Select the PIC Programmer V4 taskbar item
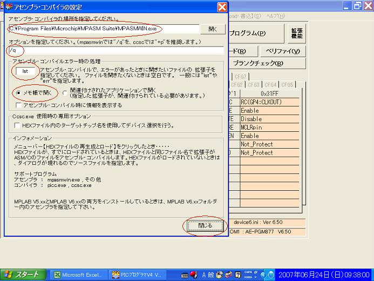This screenshot has height=281, width=374. (138, 275)
